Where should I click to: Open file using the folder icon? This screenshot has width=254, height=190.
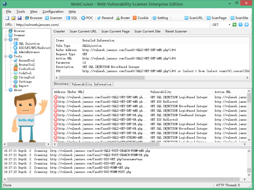pos(14,18)
